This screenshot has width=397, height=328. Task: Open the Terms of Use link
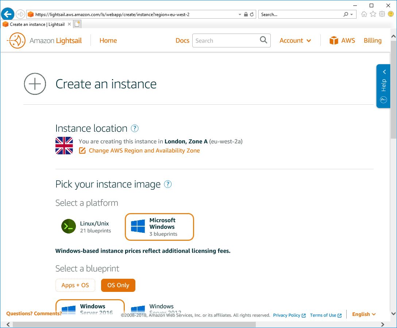[326, 315]
